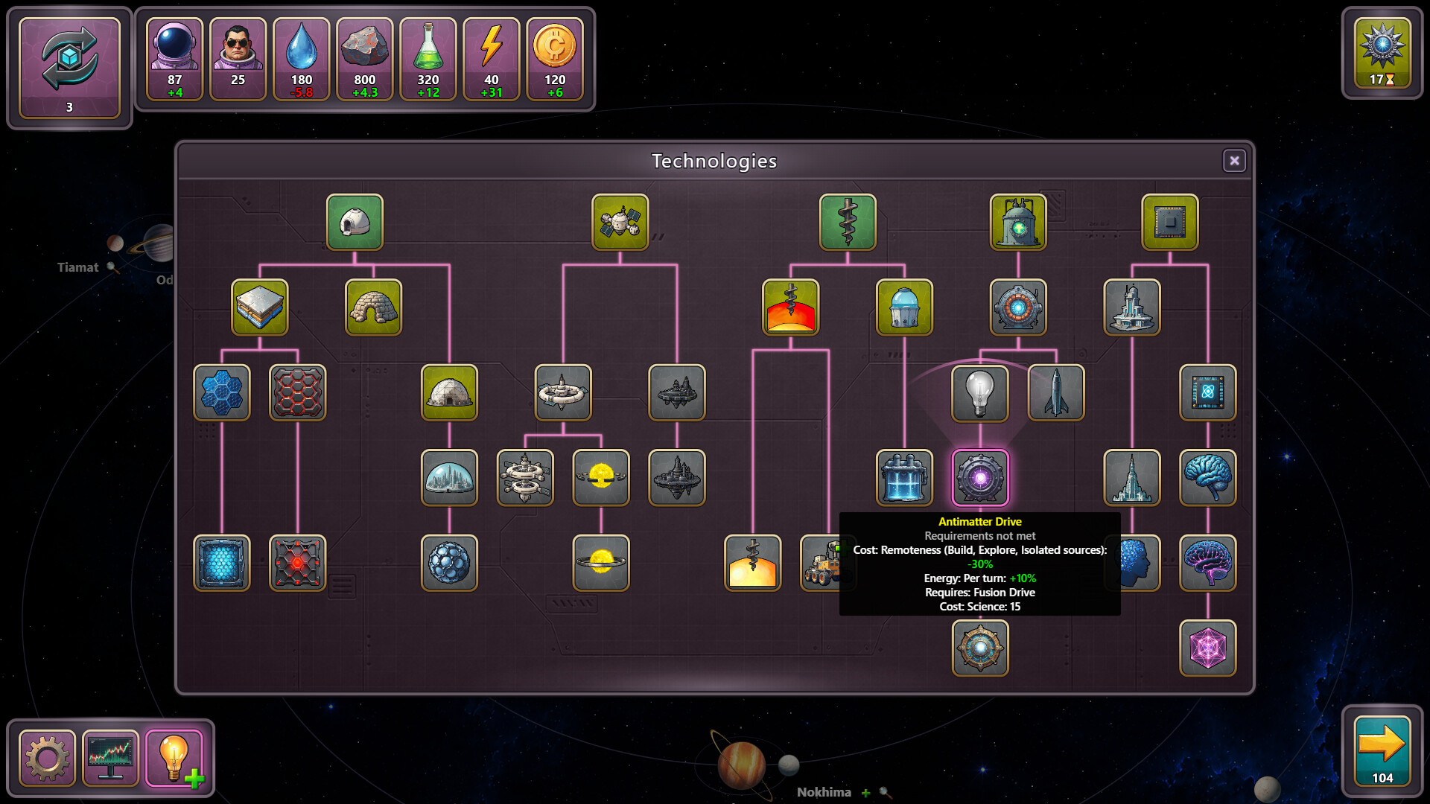1430x804 pixels.
Task: Click the light bulb technology node
Action: coord(980,392)
